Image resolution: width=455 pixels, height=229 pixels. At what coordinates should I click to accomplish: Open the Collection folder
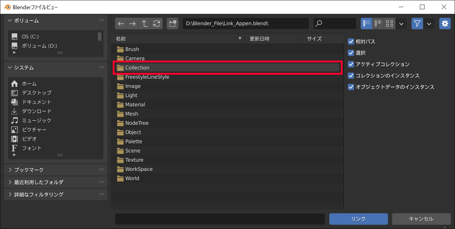click(x=137, y=68)
